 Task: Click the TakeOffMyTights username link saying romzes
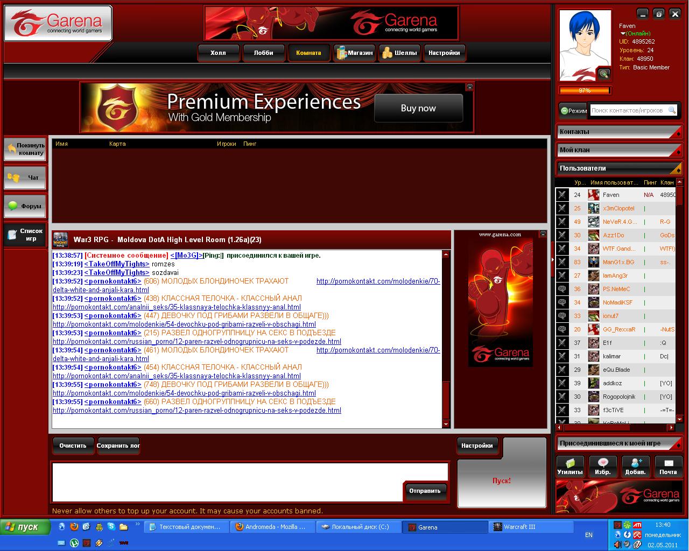pyautogui.click(x=117, y=264)
